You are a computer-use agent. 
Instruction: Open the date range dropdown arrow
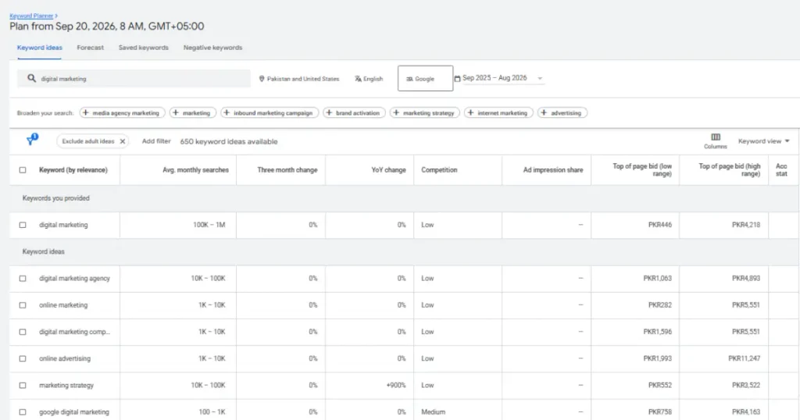pos(540,79)
